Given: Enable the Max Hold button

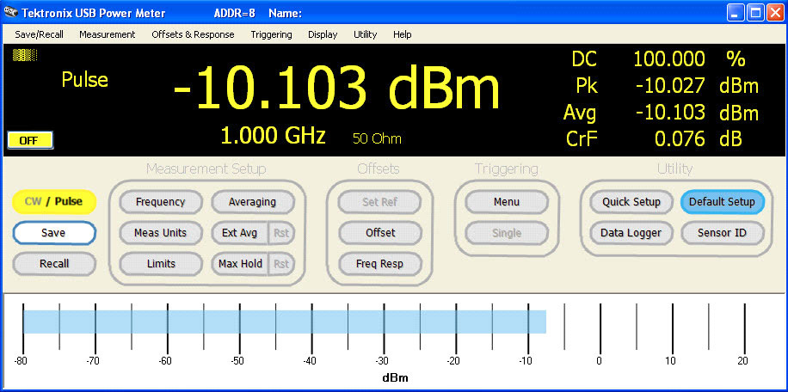Looking at the screenshot, I should [240, 264].
